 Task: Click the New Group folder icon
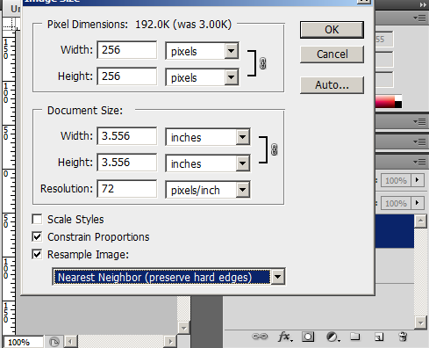click(x=355, y=337)
